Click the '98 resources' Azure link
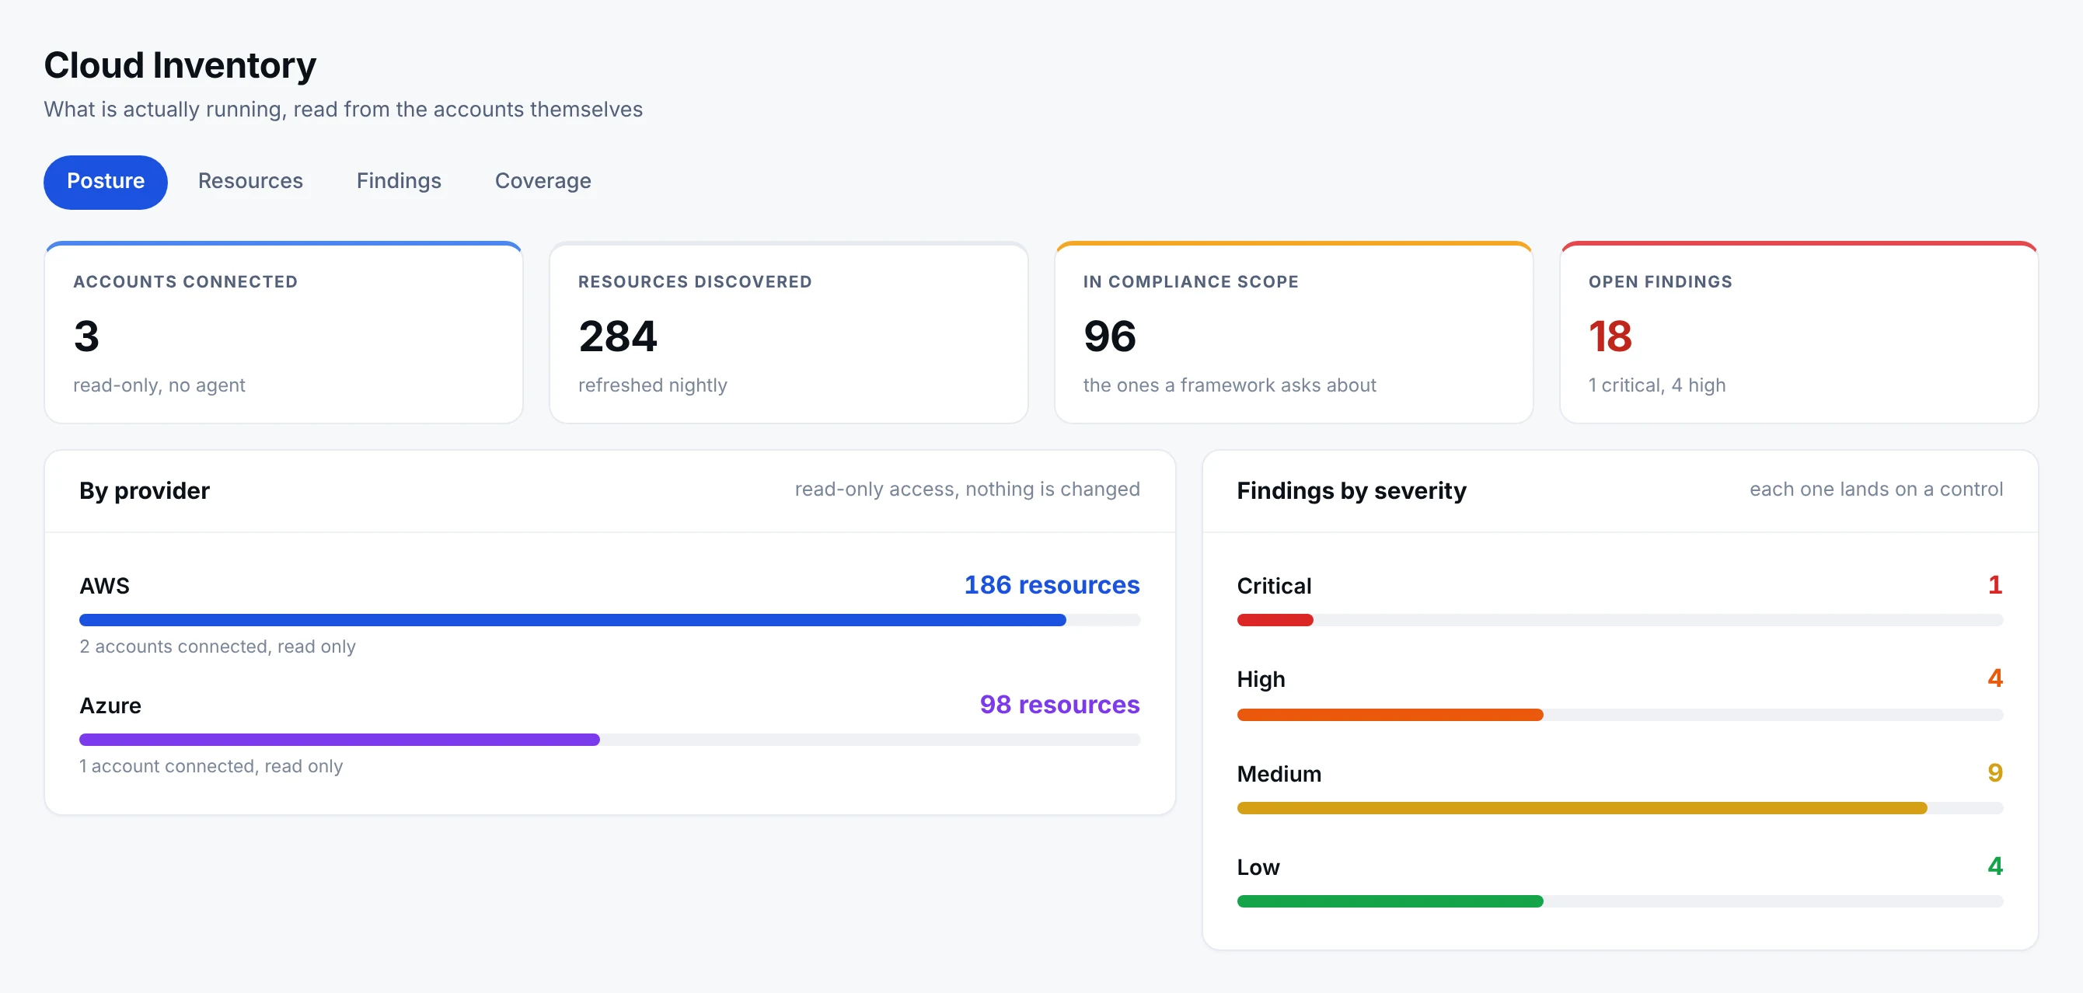Screen dimensions: 2083x993 click(1059, 704)
